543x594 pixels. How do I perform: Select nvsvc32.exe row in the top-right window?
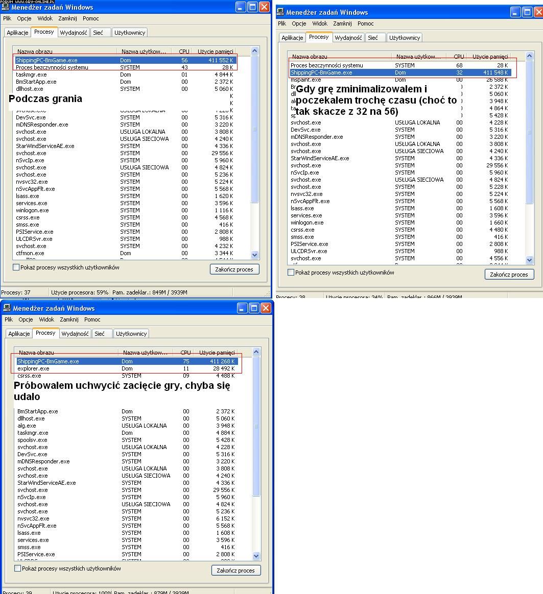400,194
